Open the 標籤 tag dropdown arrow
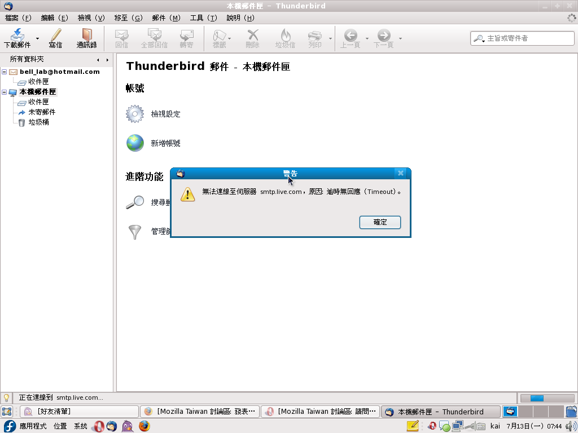This screenshot has height=433, width=578. pos(230,38)
